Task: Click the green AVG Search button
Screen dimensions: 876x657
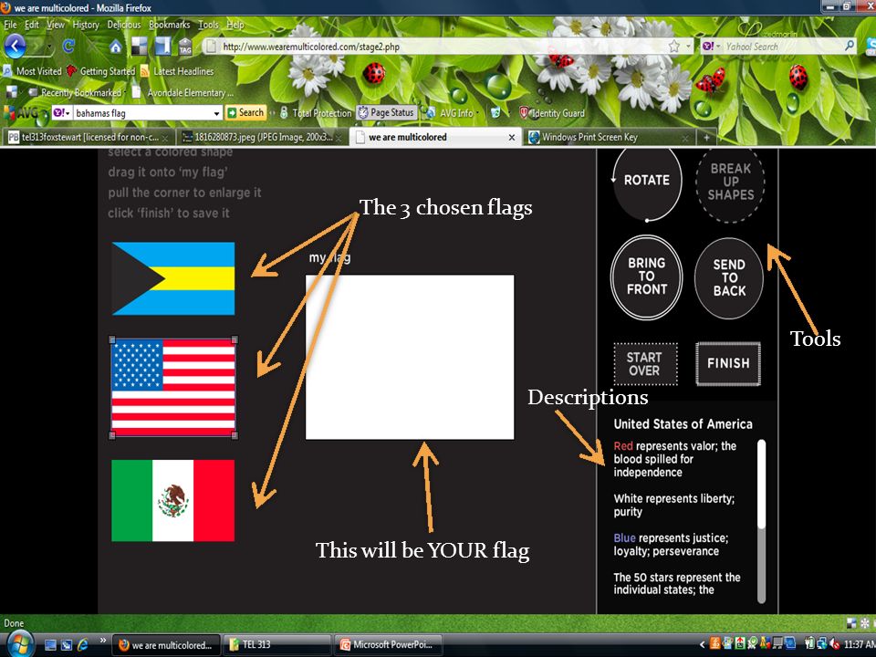Action: pos(245,113)
